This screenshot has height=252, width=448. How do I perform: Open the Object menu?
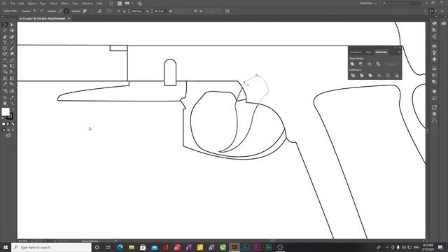click(31, 3)
